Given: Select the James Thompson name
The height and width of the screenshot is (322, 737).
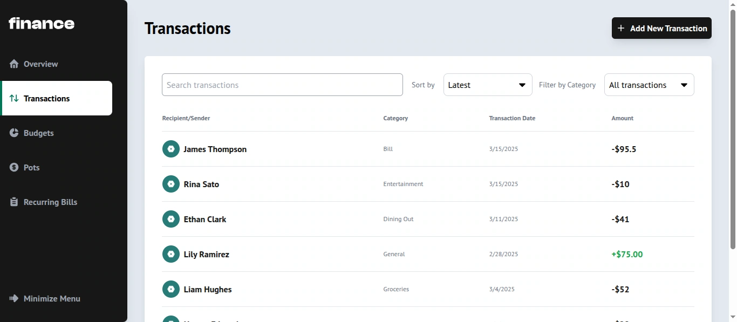Looking at the screenshot, I should coord(215,149).
